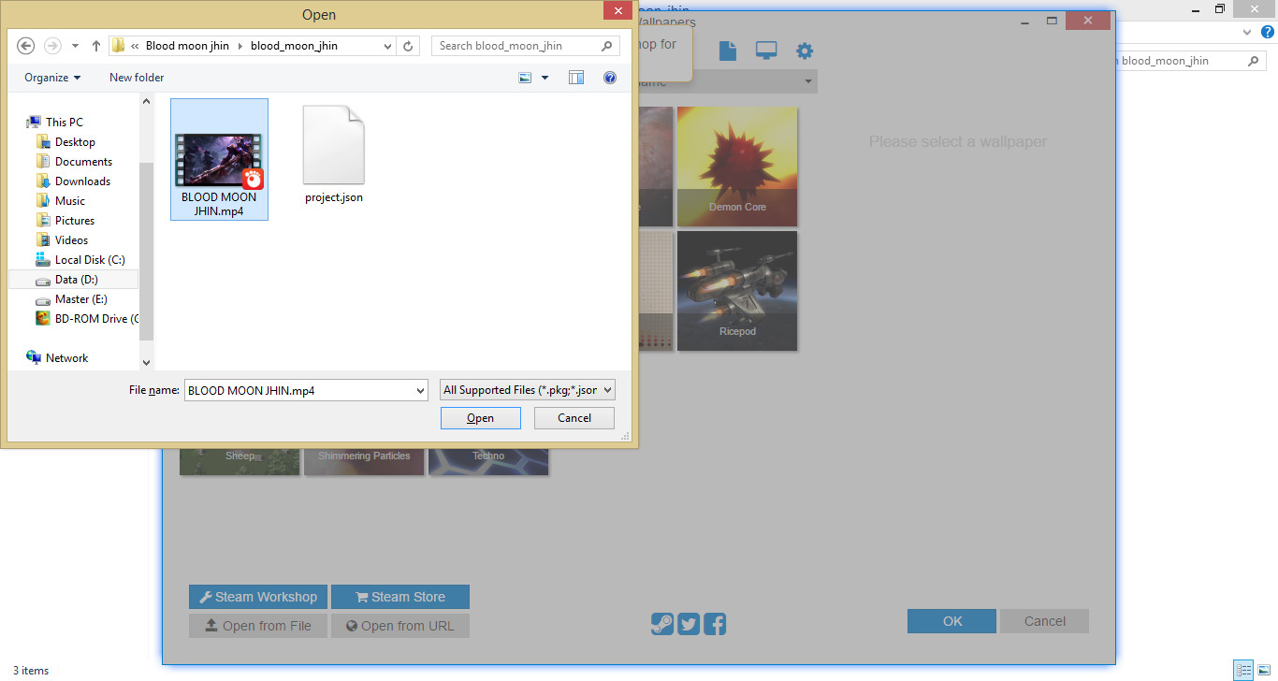Click Blood moon jhin breadcrumb
This screenshot has height=681, width=1278.
pyautogui.click(x=187, y=46)
